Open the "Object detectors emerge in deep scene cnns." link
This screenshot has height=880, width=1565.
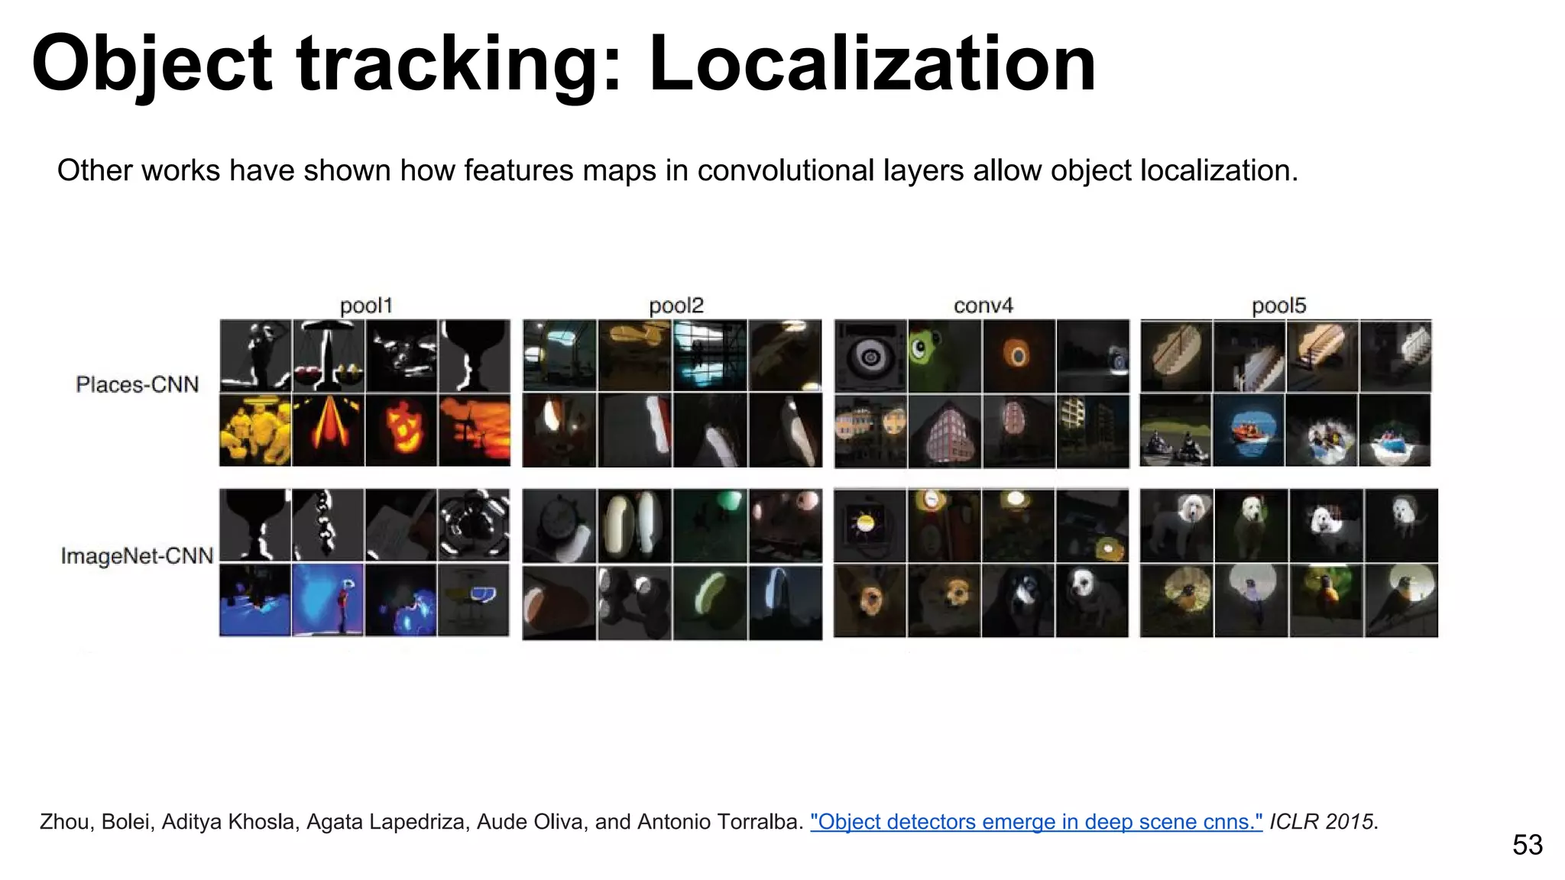[x=1036, y=822]
